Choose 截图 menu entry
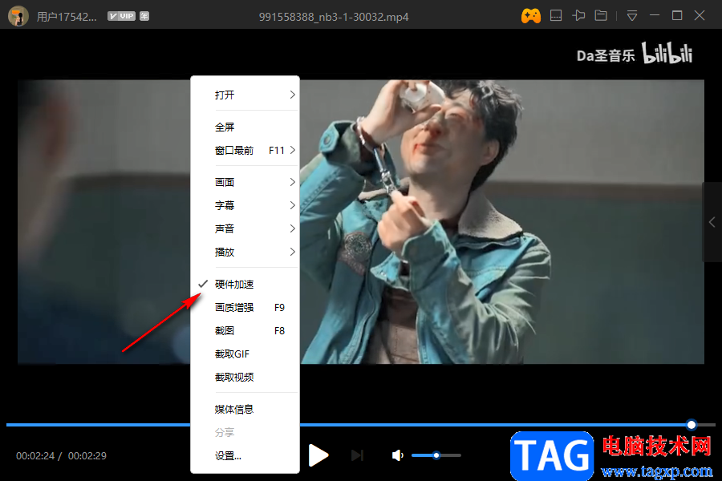722x481 pixels. (245, 330)
